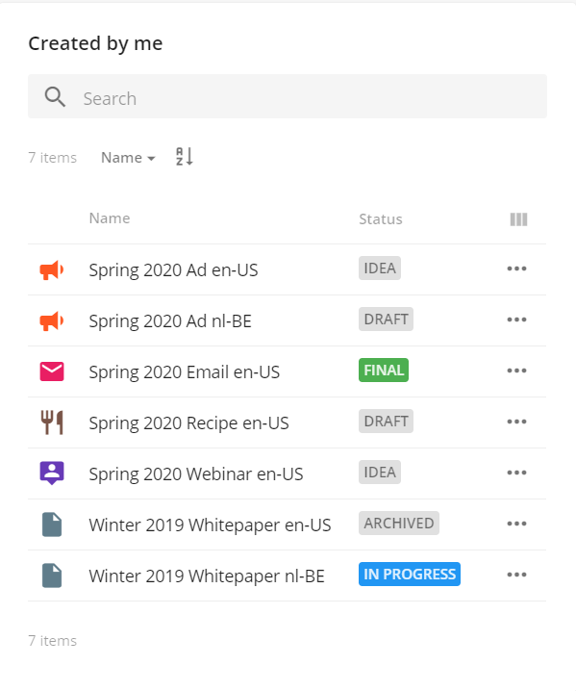Open more options for Spring 2020 Email en-US
Screen dimensions: 576x691
coord(516,371)
